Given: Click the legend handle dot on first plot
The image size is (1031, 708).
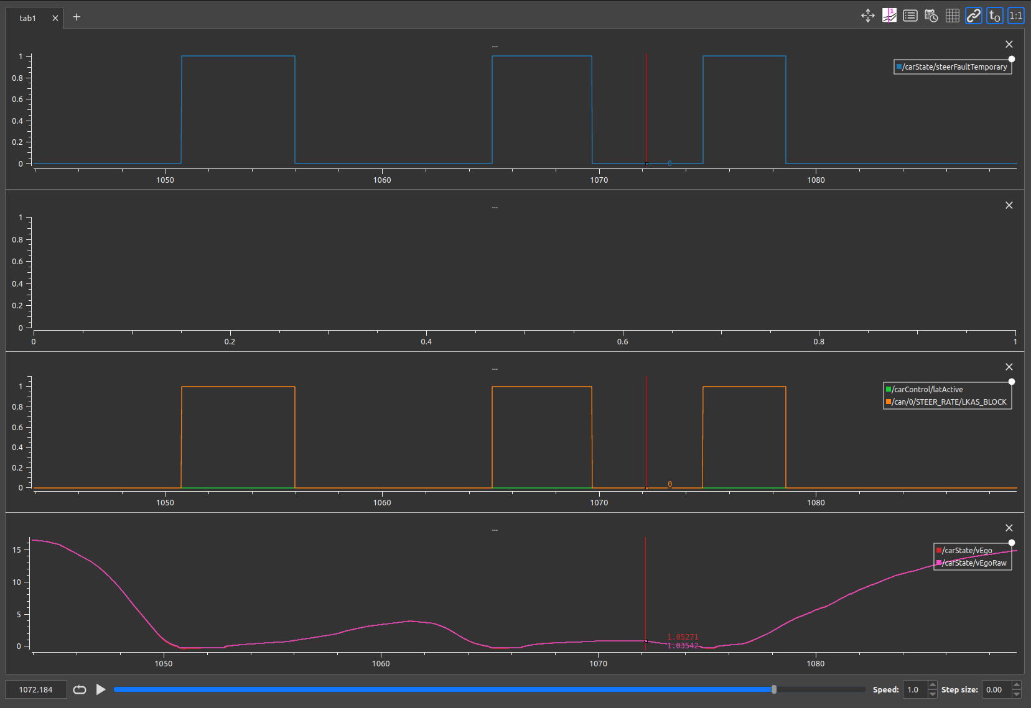Looking at the screenshot, I should [x=1012, y=59].
